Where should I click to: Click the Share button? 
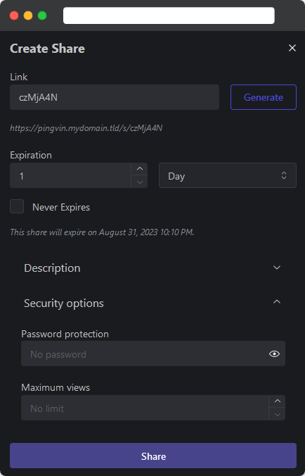(153, 456)
